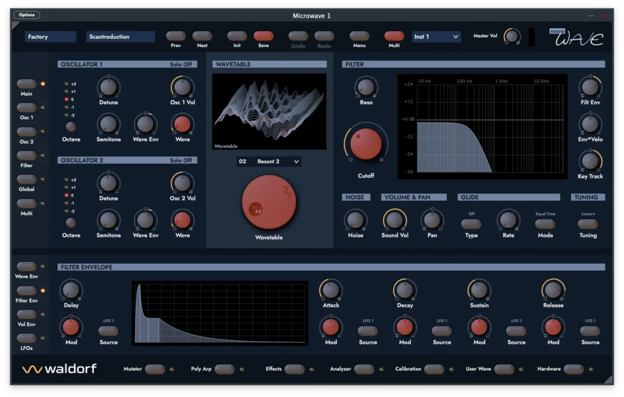Click the Env*Velo knob
This screenshot has height=397, width=624.
(590, 124)
